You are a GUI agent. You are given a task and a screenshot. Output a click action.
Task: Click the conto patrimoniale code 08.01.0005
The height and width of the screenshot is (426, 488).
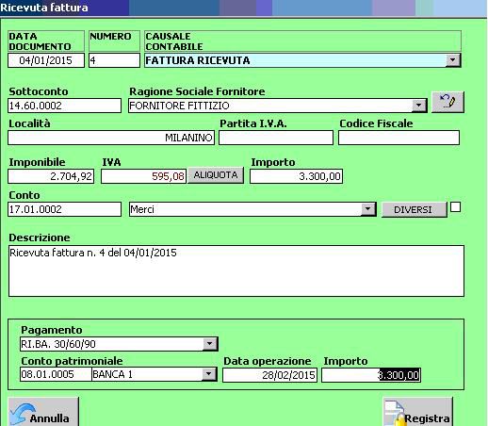[x=56, y=374]
